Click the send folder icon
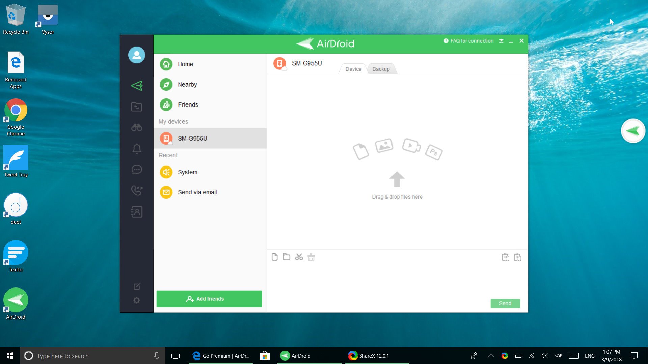Viewport: 648px width, 364px height. [287, 257]
